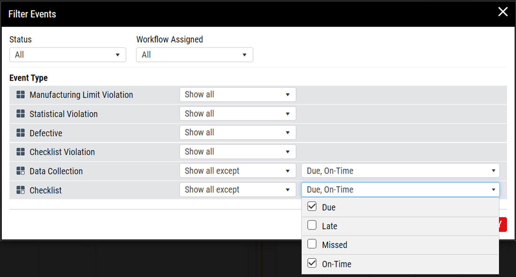
Task: Check the Late option checkbox
Action: [x=312, y=225]
